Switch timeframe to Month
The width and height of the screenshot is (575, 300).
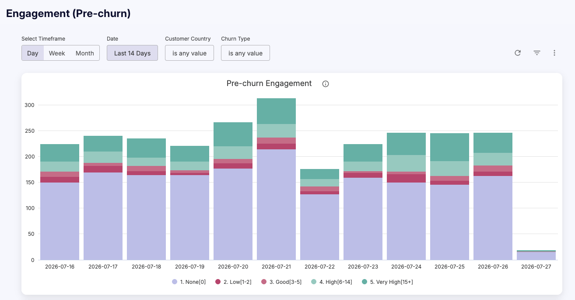tap(85, 53)
